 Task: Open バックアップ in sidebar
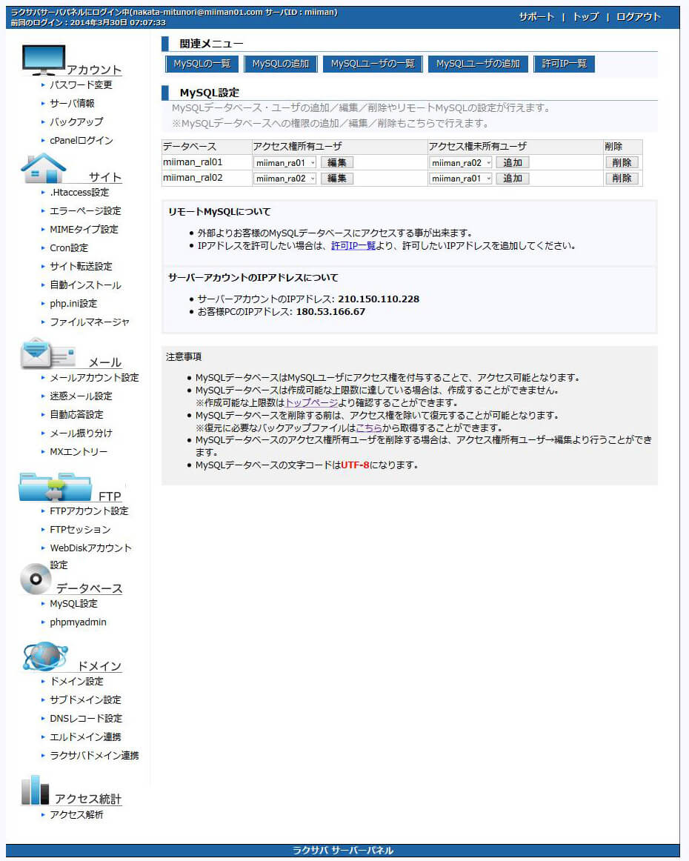coord(76,122)
